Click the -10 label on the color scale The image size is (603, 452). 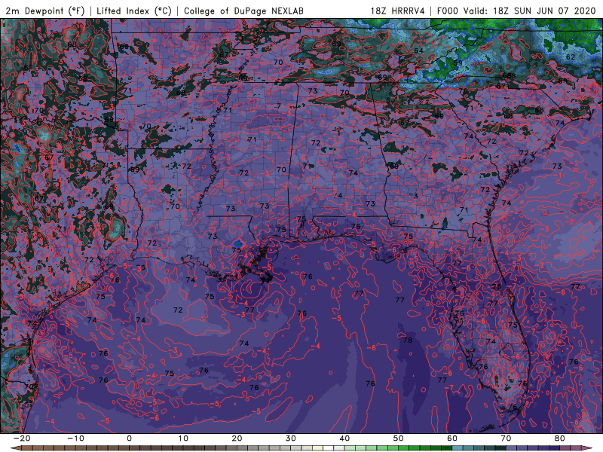[x=75, y=438]
